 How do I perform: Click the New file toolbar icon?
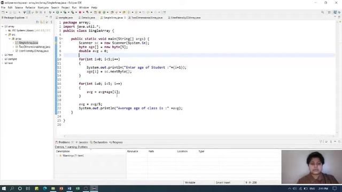3,12
